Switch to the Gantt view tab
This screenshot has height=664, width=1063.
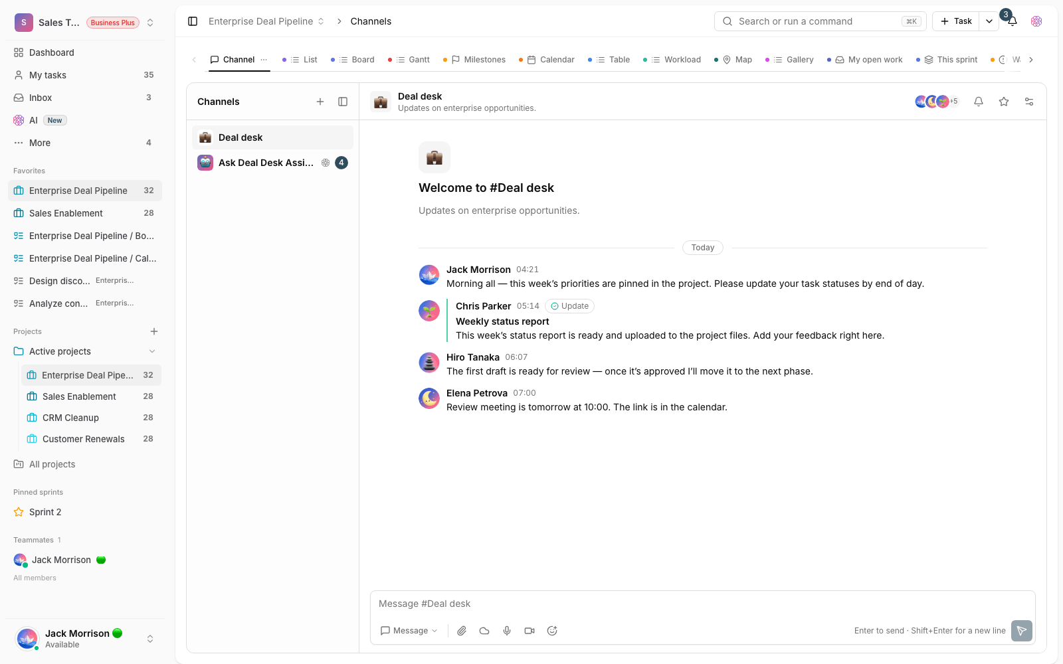[x=409, y=60]
